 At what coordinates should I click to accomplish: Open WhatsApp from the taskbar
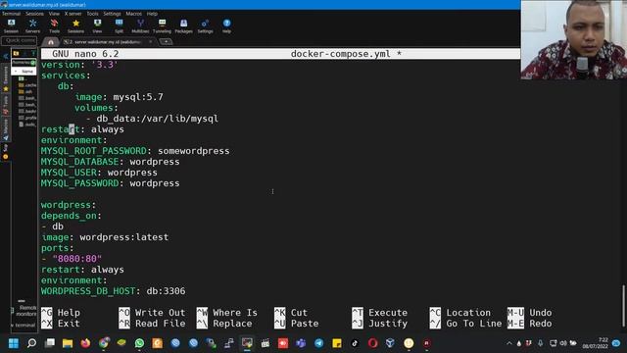coord(139,343)
